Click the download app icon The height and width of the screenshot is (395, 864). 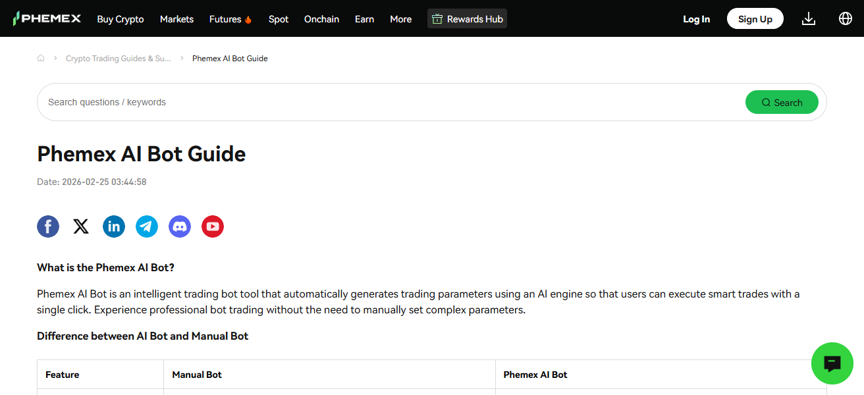[809, 19]
